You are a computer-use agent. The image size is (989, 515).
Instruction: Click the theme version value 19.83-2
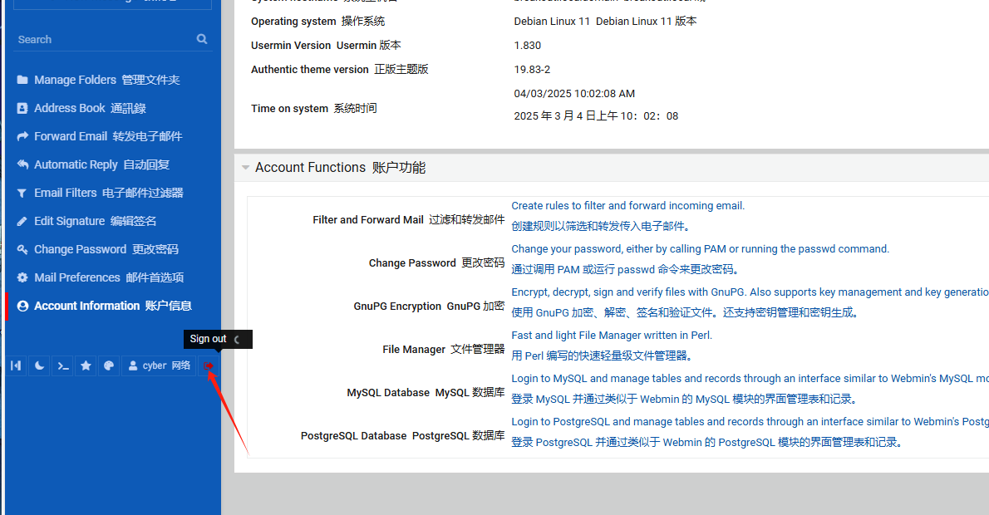[532, 69]
